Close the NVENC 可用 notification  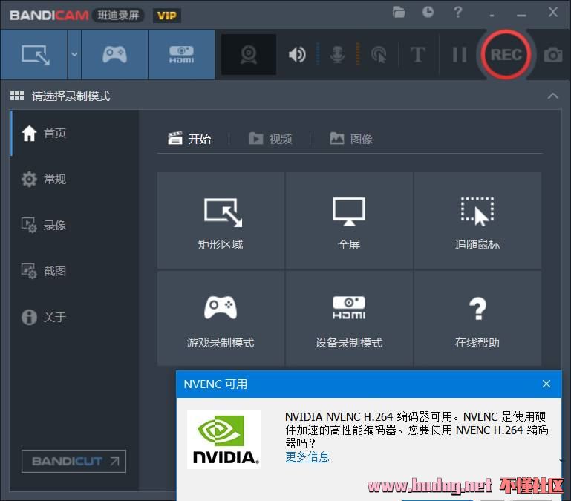tap(546, 384)
